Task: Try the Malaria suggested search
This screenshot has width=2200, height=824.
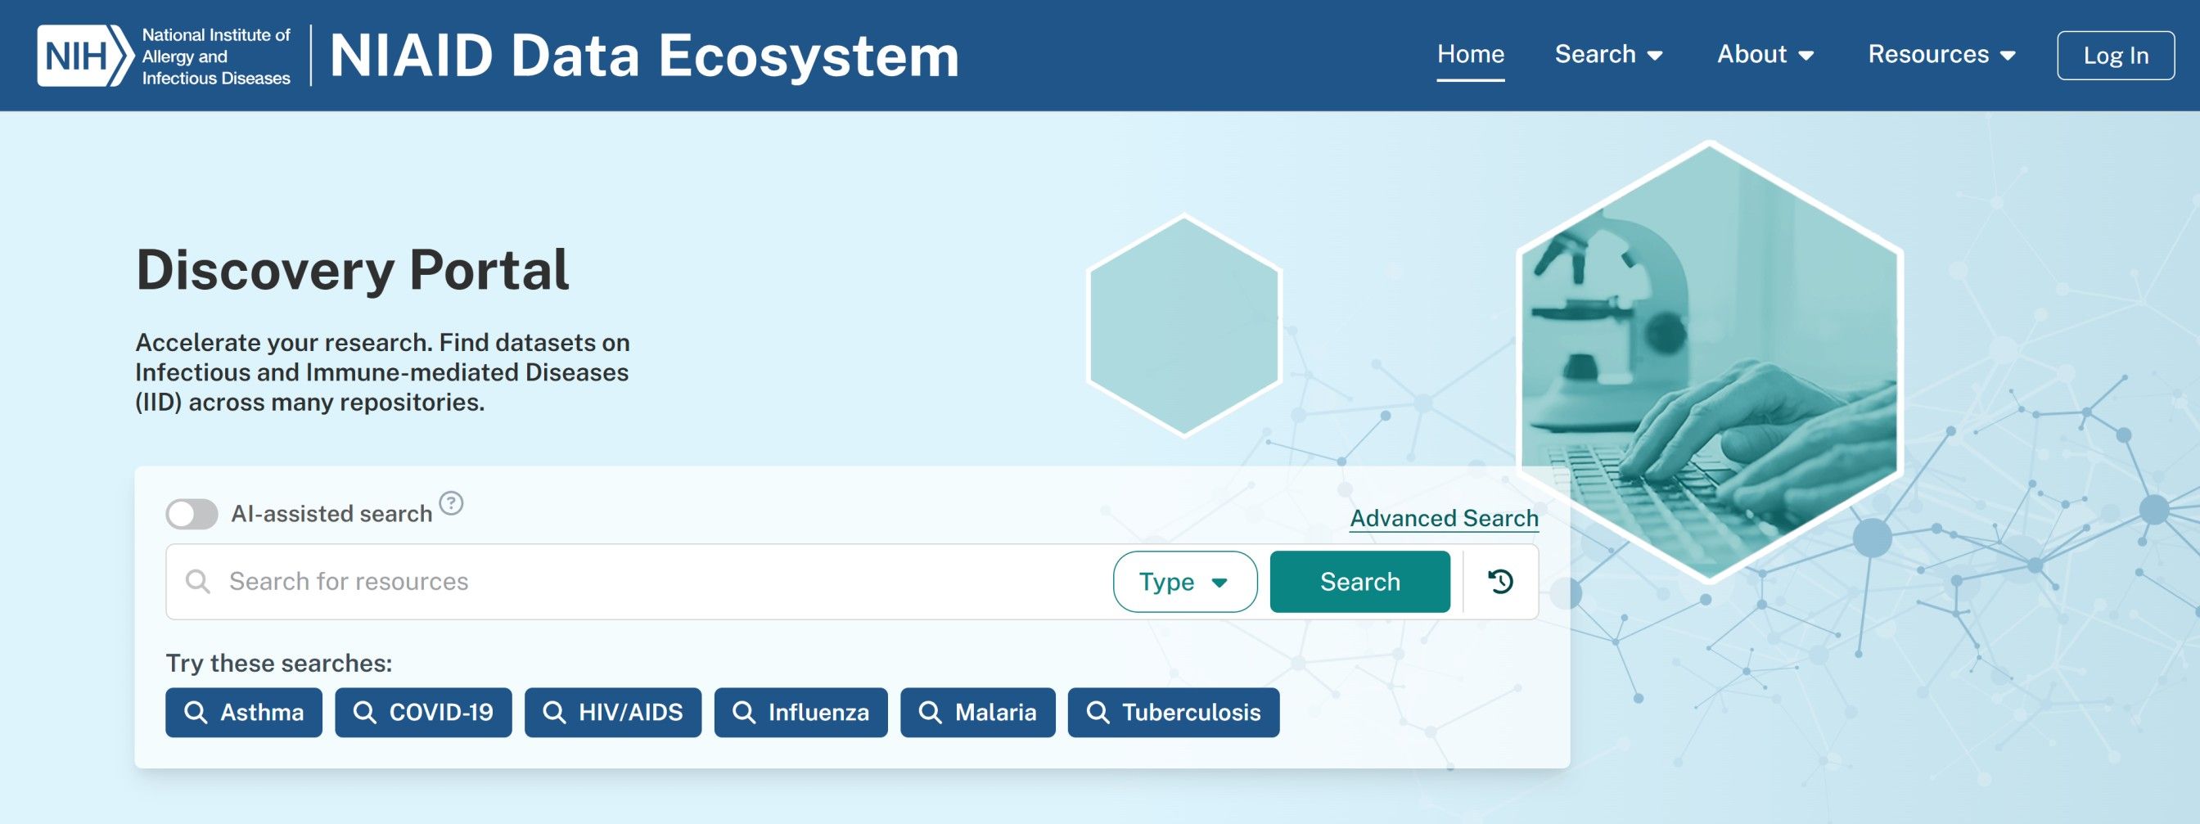Action: pos(977,712)
